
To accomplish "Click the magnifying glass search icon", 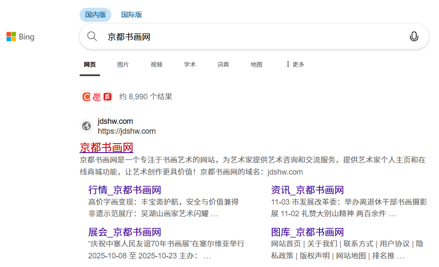I will click(x=92, y=37).
